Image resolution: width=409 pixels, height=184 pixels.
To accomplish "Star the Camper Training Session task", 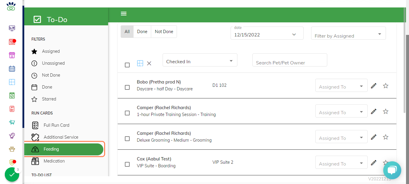I will coord(386,112).
